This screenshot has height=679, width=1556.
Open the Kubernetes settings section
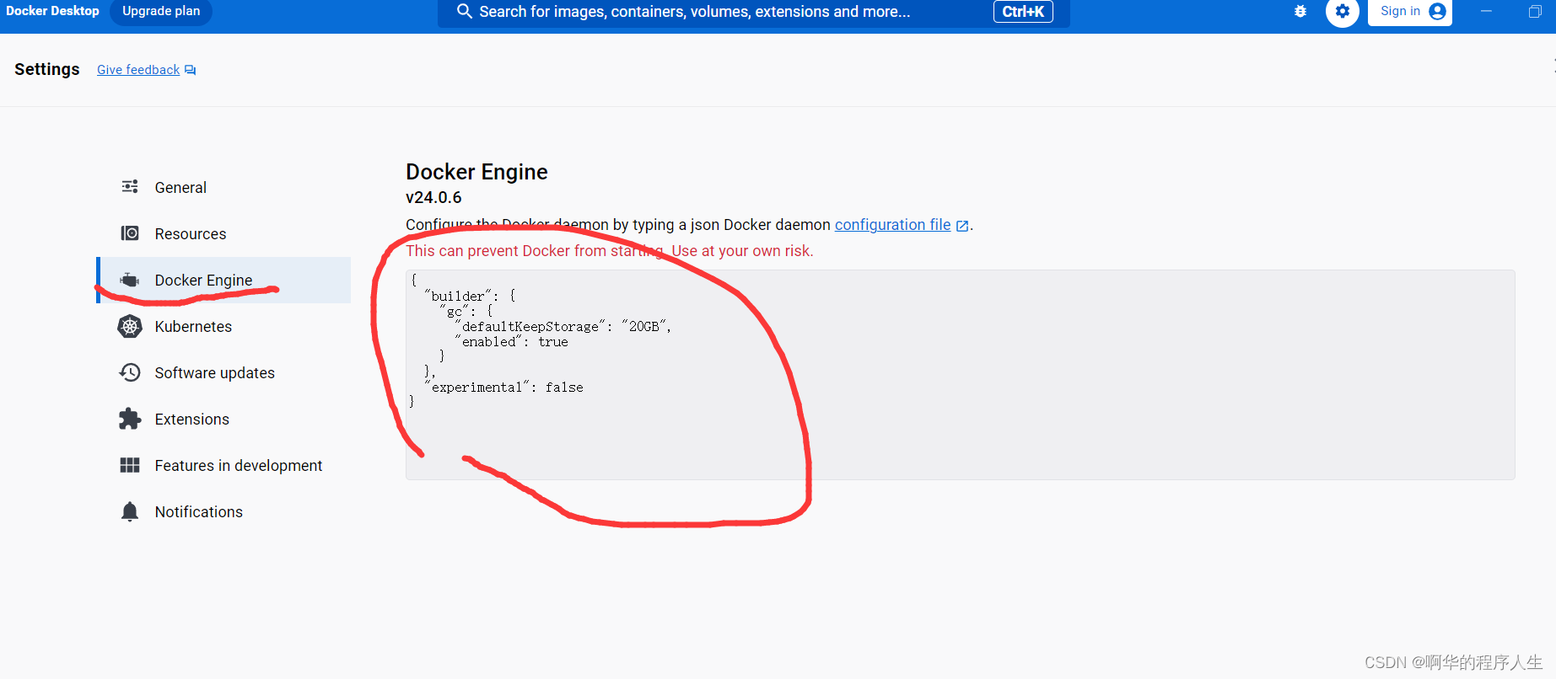point(223,326)
